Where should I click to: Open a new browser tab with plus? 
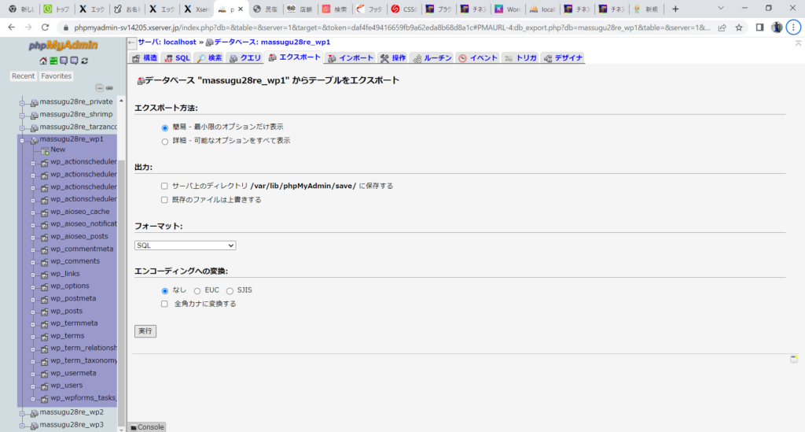point(675,9)
